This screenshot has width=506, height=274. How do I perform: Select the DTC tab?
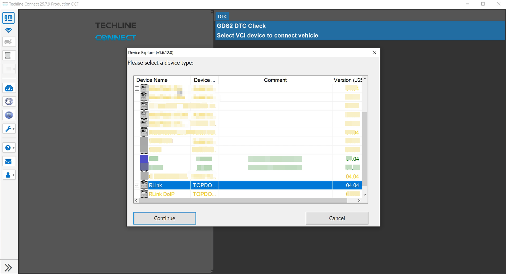pyautogui.click(x=222, y=17)
